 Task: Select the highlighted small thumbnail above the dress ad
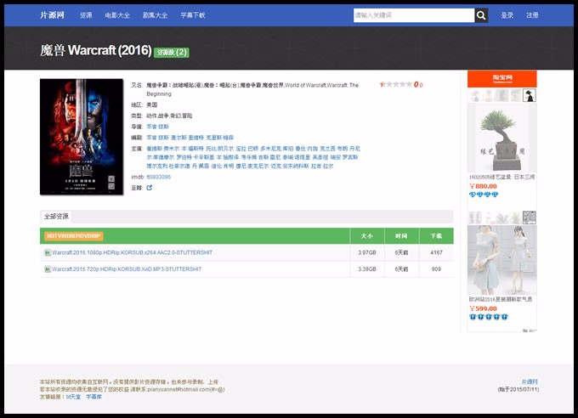coord(530,217)
